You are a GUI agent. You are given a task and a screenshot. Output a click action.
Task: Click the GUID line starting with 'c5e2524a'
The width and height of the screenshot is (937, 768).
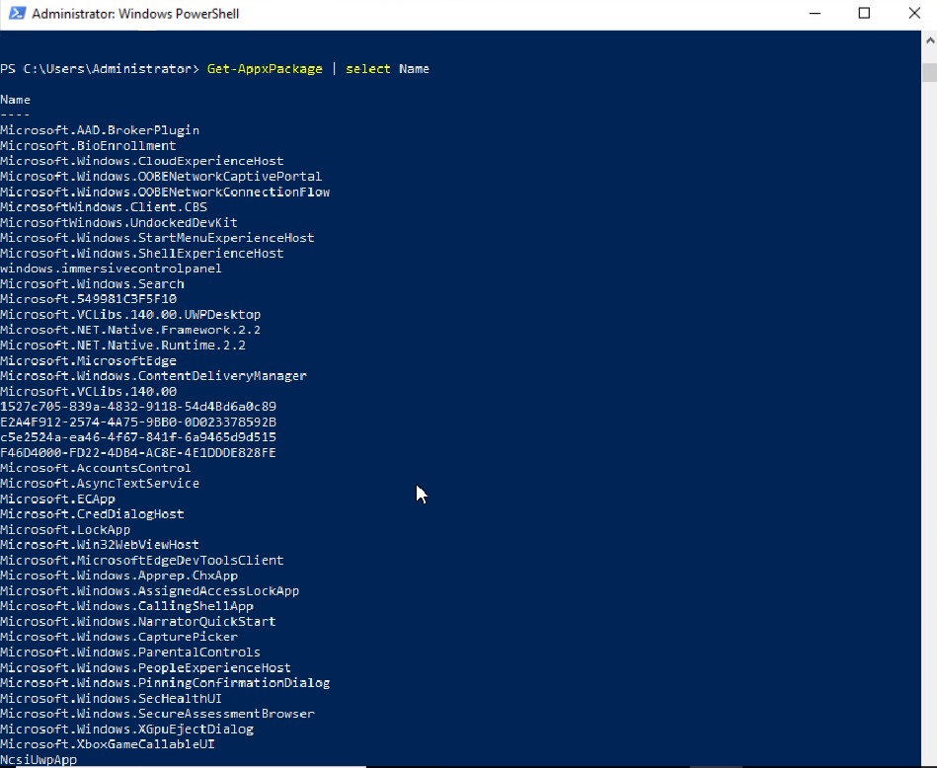pyautogui.click(x=138, y=437)
